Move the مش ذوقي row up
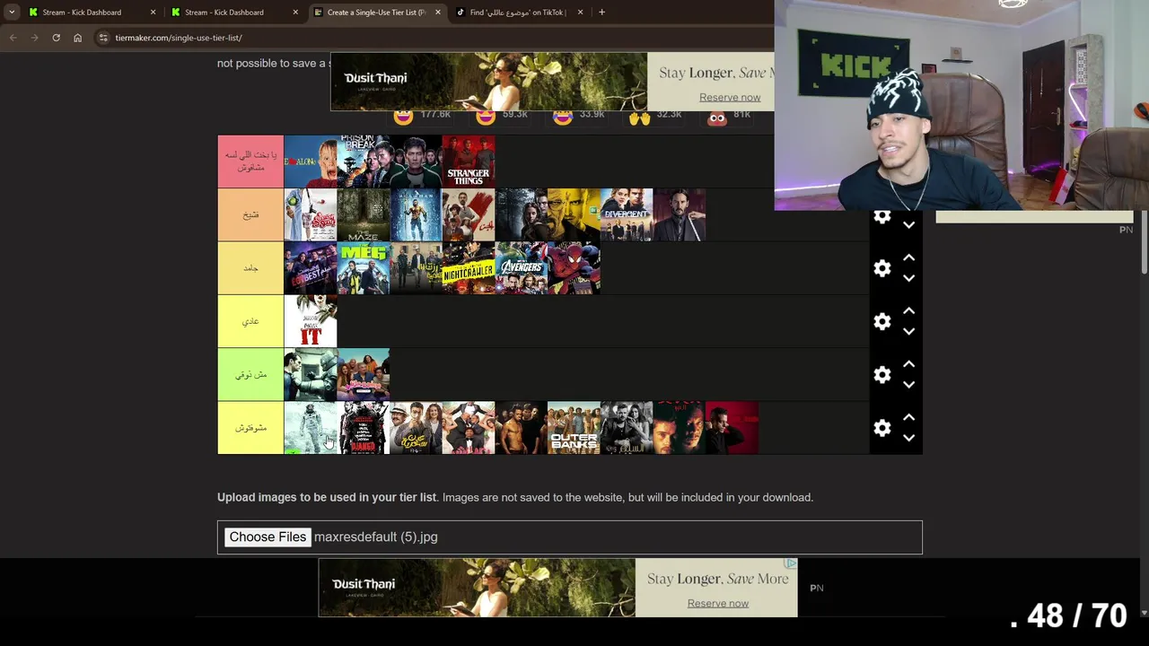1149x646 pixels. click(x=908, y=363)
